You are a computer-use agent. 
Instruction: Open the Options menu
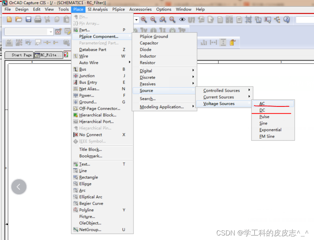coord(164,9)
